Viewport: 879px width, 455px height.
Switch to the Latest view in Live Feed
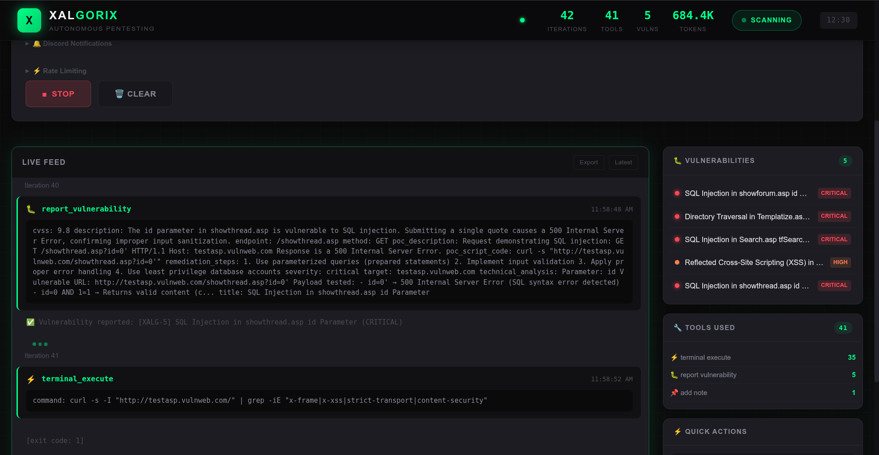point(623,162)
